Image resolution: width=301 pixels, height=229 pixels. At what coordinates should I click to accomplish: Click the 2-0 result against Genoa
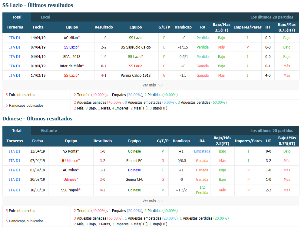[103, 180]
